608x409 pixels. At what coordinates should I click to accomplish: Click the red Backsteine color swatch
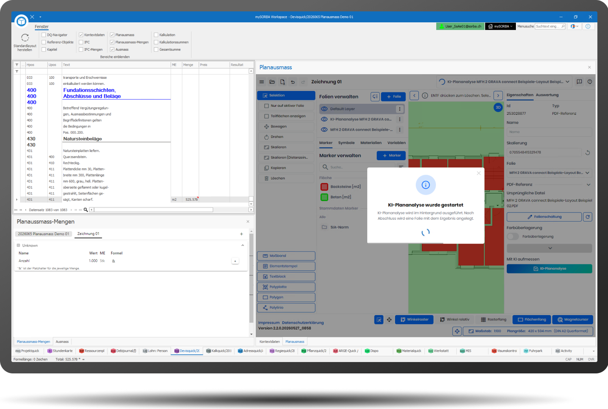coord(324,187)
